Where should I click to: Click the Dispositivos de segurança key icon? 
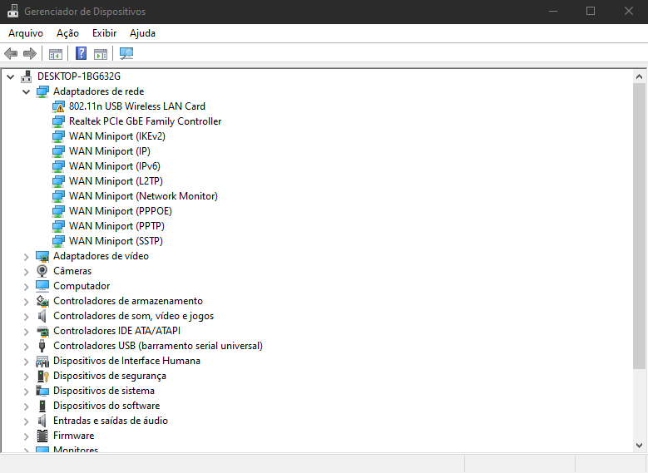click(43, 376)
